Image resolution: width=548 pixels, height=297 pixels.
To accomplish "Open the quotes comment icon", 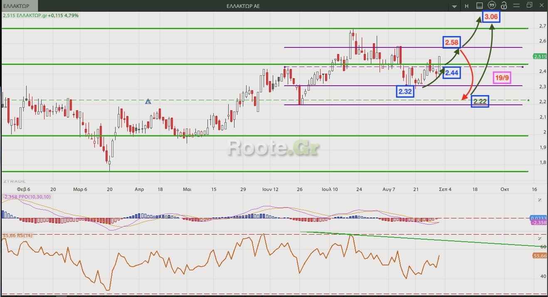I will tap(492, 5).
